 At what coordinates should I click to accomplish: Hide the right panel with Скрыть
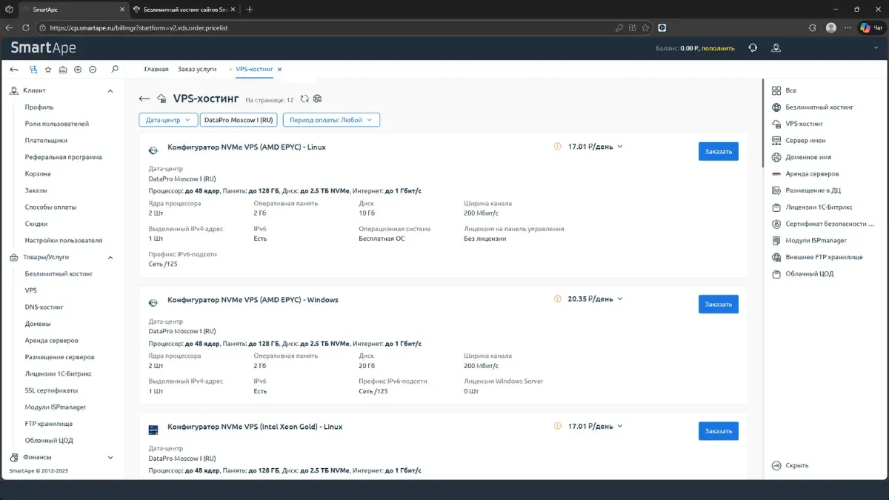click(796, 465)
